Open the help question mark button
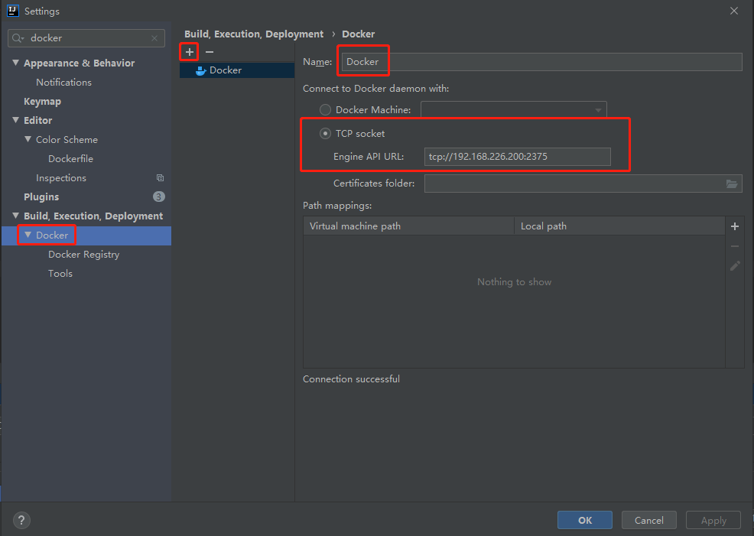Screen dimensions: 754x536 21,520
